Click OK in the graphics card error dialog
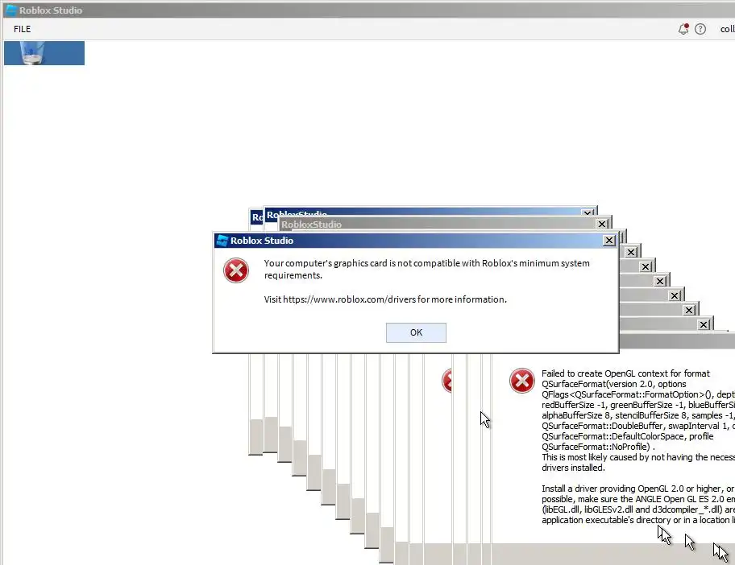 [x=416, y=332]
